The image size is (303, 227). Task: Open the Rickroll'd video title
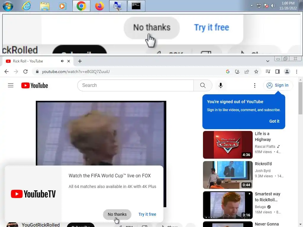263,164
